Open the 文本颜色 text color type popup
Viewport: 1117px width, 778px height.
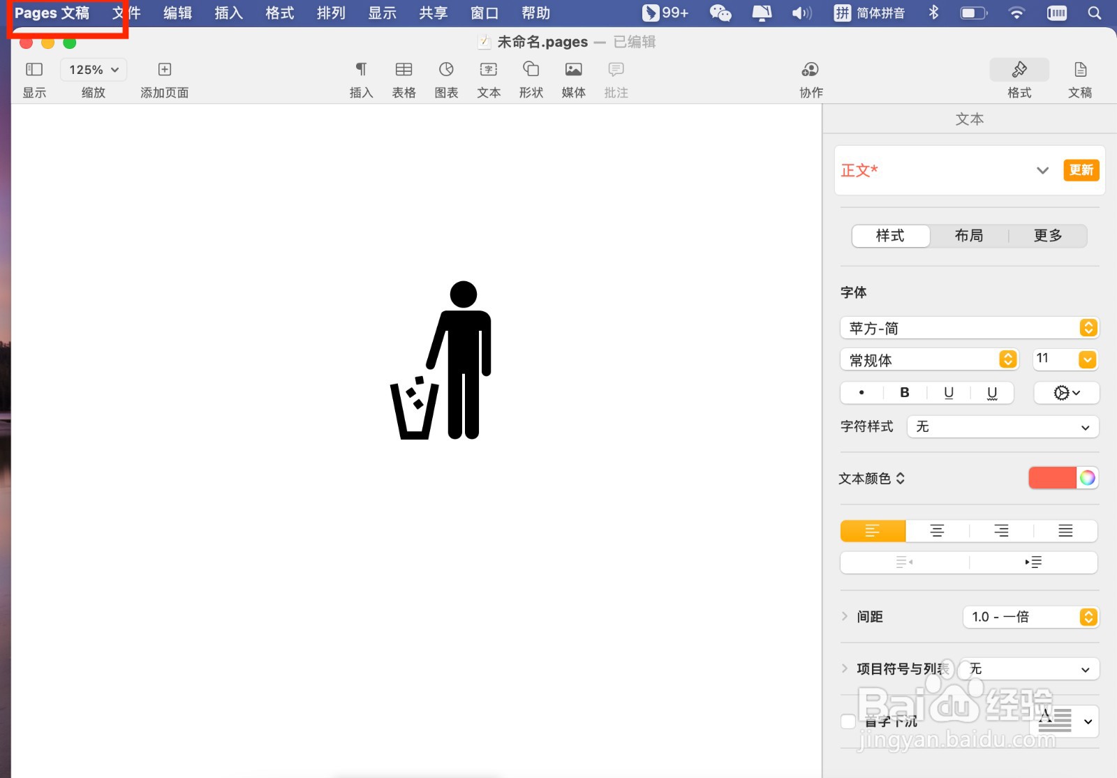click(x=872, y=479)
